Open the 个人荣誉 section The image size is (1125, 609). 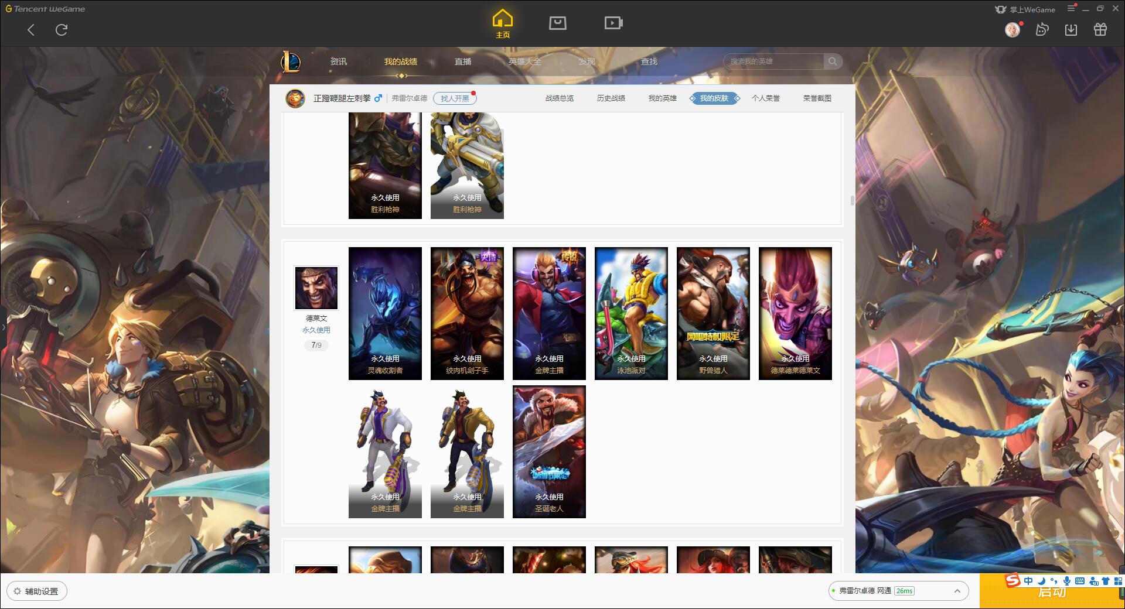point(766,98)
